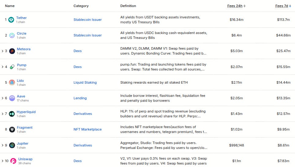
Task: Click the Pump pill logo icon
Action: (12, 67)
